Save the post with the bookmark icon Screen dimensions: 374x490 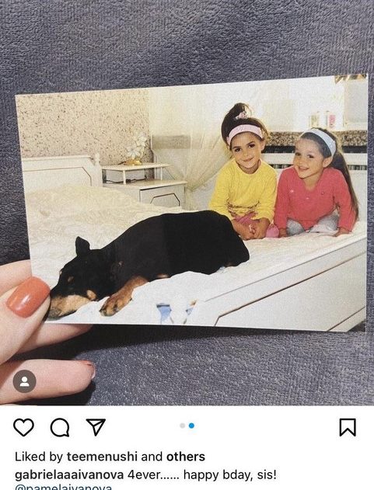(348, 427)
